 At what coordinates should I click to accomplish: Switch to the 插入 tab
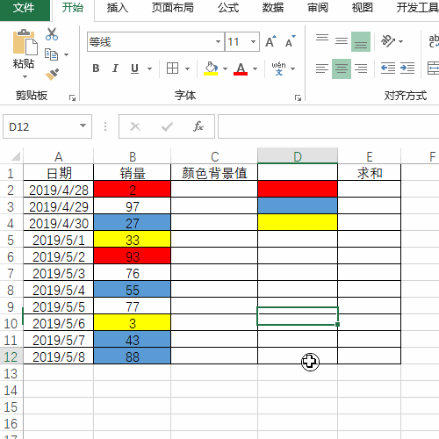[118, 8]
